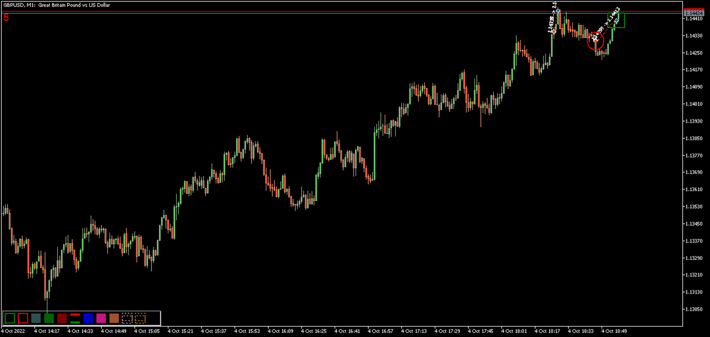
Task: Click the 4 Oct 17:29 time label
Action: 446,331
